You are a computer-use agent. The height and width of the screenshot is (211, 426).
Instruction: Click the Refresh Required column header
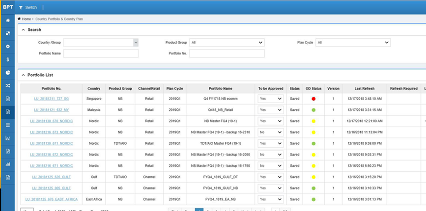coord(404,88)
